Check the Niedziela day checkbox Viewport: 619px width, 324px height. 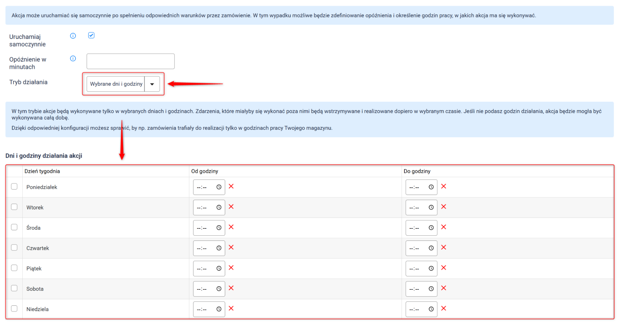pos(14,309)
